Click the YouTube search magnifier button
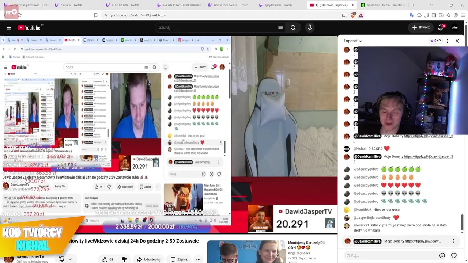468x263 pixels. 293,27
